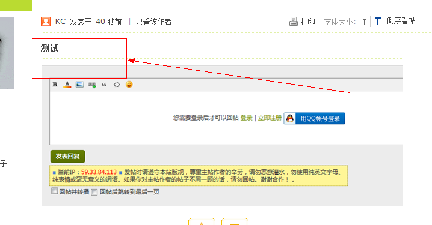This screenshot has height=225, width=432.
Task: Open the 立即注册 register link
Action: coord(270,118)
